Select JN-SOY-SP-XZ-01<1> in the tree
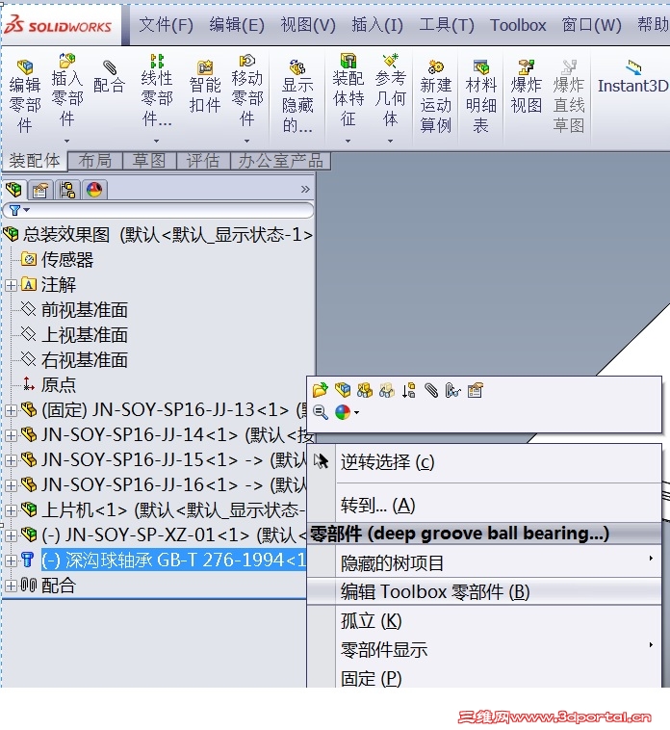Viewport: 670px width, 730px height. (x=163, y=534)
